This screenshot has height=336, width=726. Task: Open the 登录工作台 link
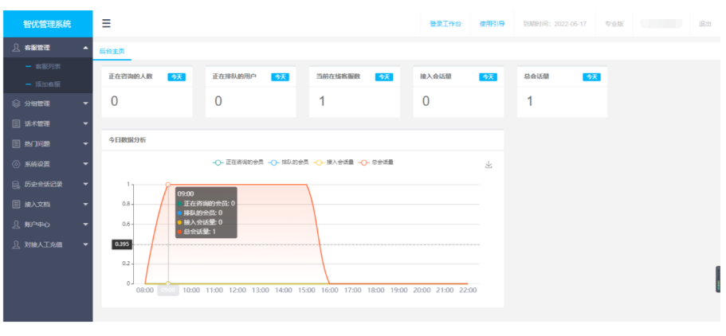[445, 24]
